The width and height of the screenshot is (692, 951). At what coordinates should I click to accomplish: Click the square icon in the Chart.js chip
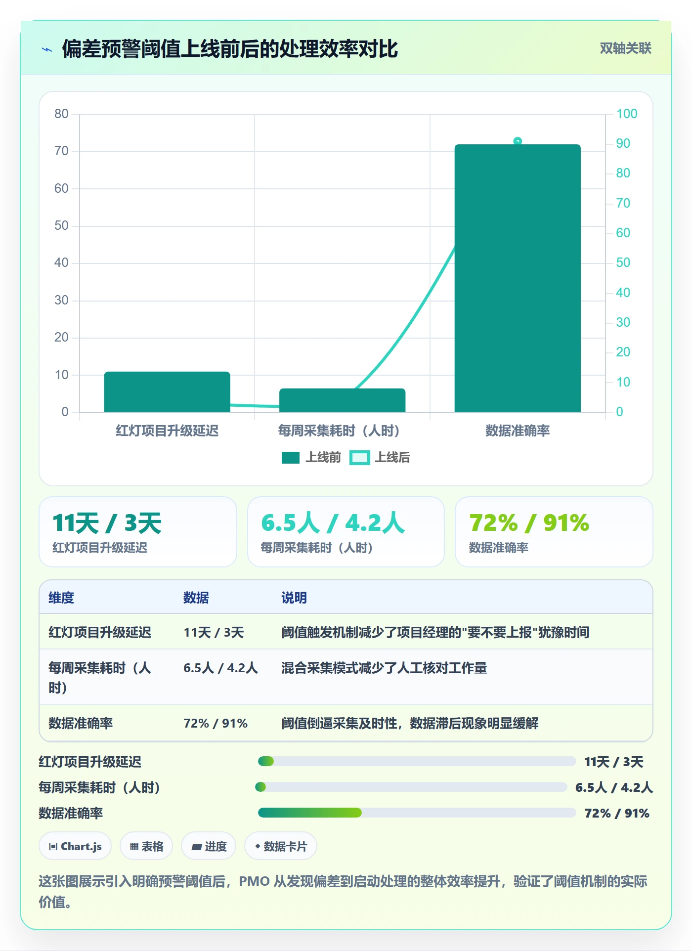(53, 847)
